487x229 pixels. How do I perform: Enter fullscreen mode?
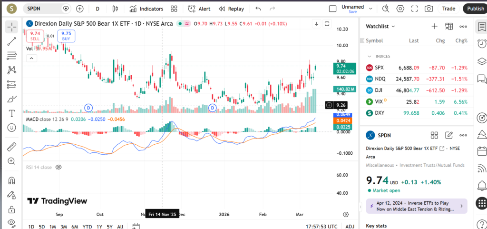point(414,9)
